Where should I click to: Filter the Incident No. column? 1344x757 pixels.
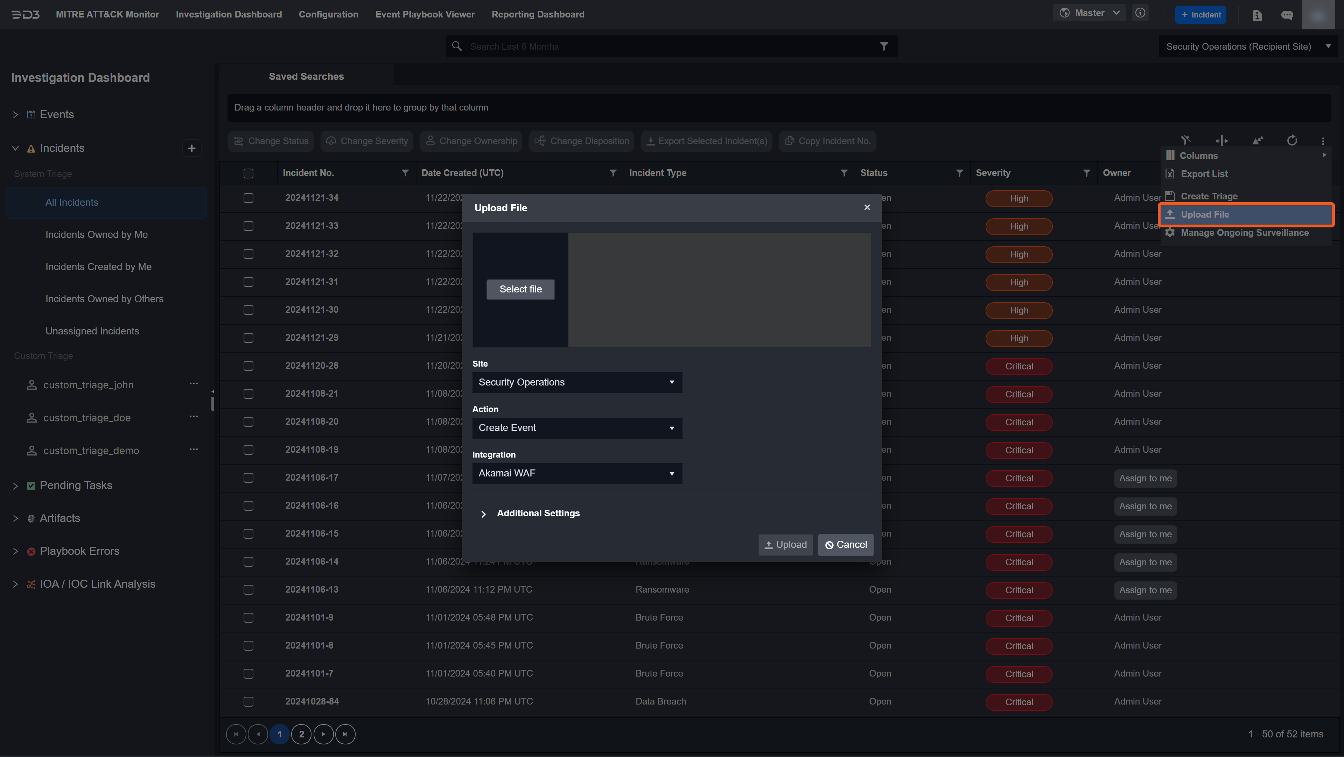(x=405, y=173)
